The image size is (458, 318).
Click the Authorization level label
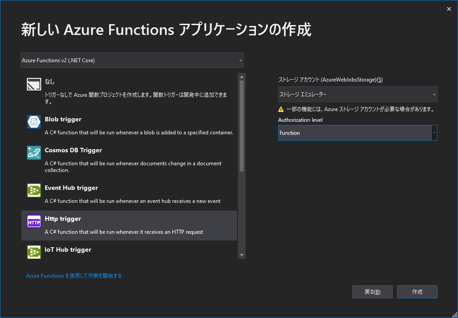point(300,120)
